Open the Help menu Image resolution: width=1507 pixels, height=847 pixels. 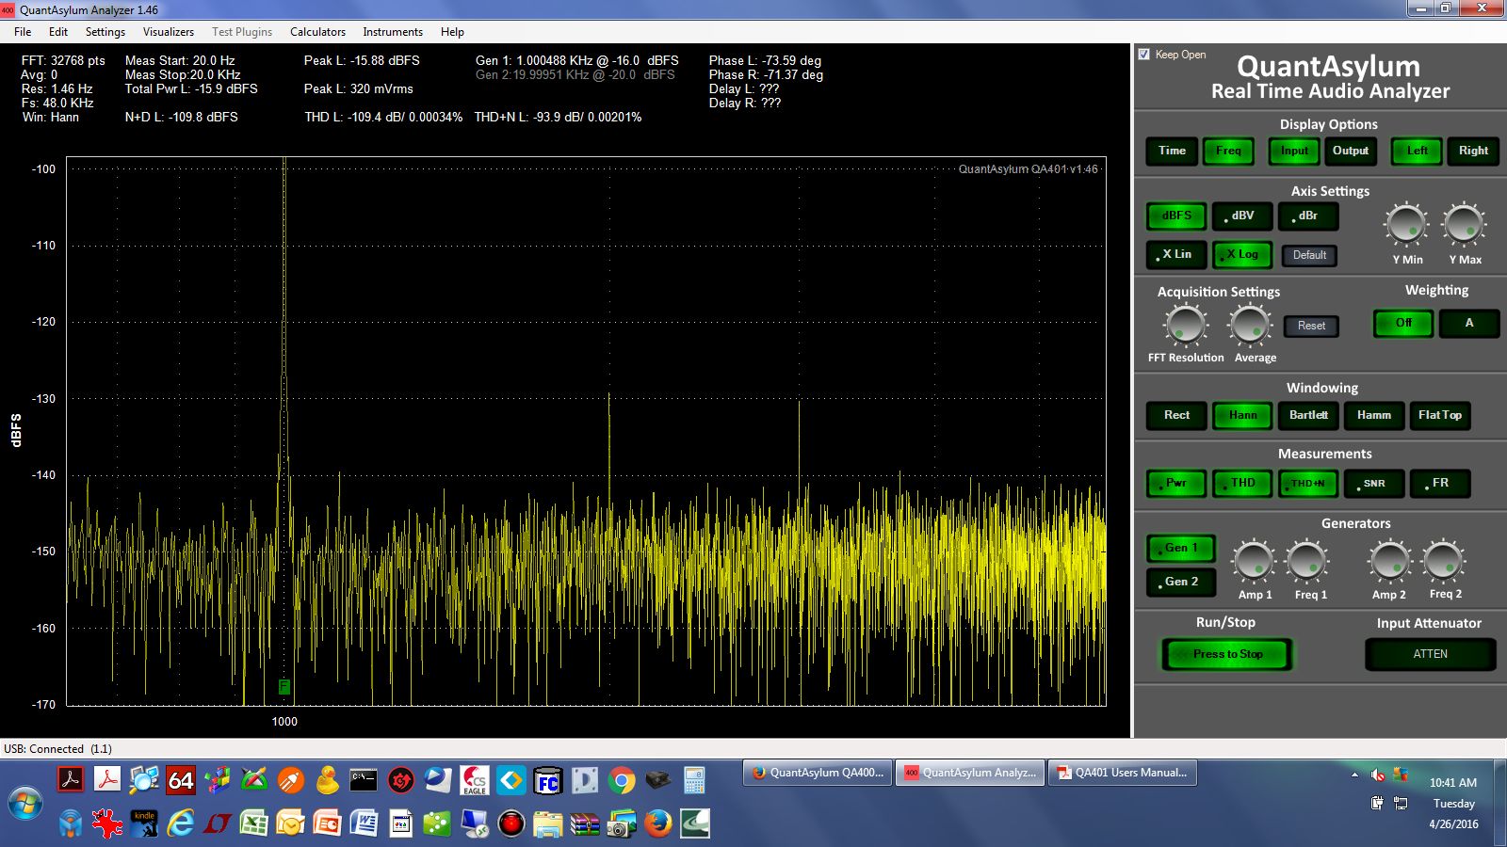click(452, 32)
